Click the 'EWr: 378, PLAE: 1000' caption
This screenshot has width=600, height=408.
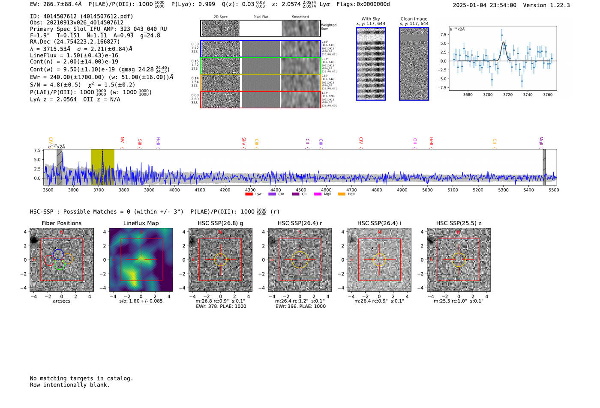pos(221,307)
